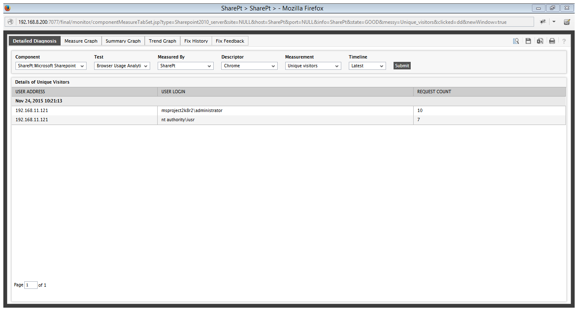Click the Nov 24, 2015 10:21:13 timestamp row
The height and width of the screenshot is (311, 578).
click(289, 101)
